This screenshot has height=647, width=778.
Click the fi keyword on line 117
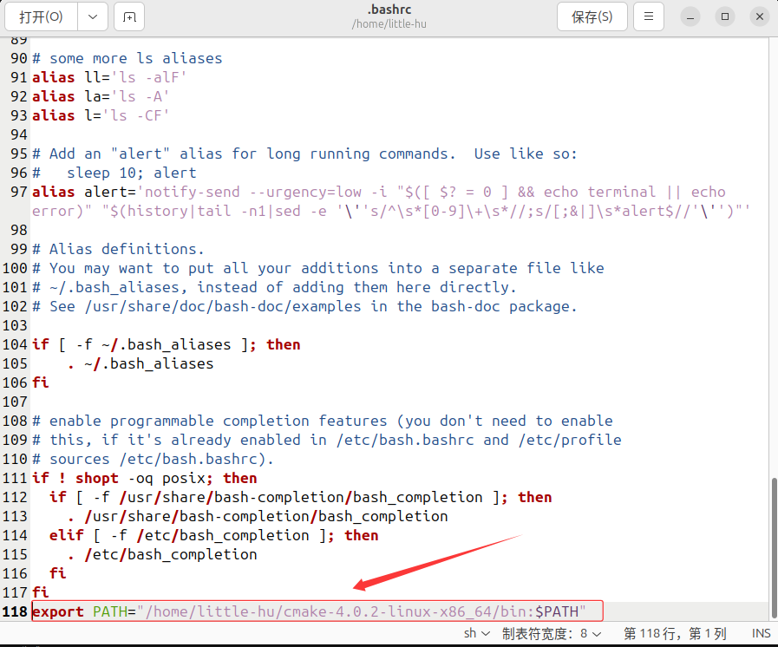point(39,592)
